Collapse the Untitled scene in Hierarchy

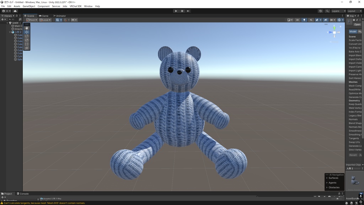click(7, 23)
